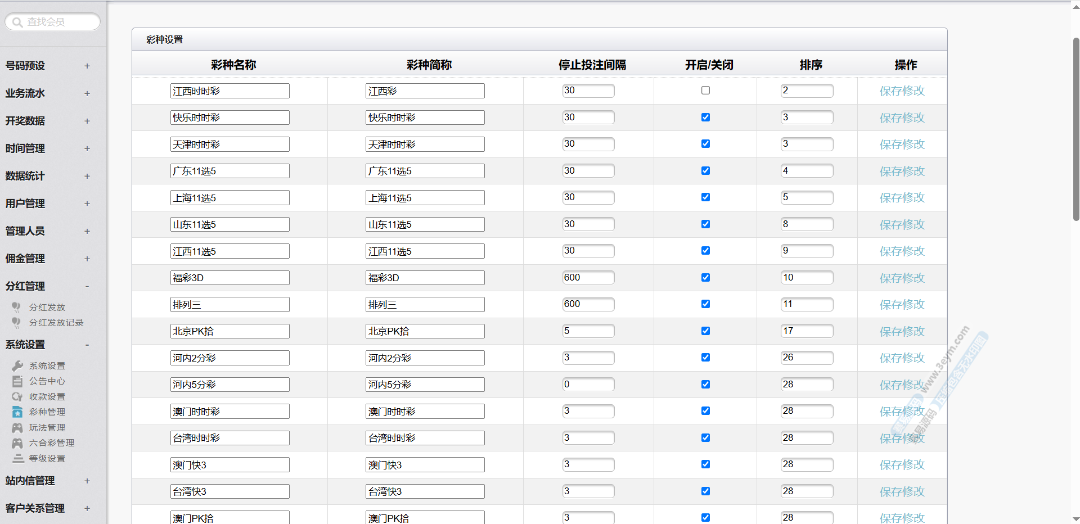
Task: Click the blue 彩种管理 icon
Action: coord(17,412)
